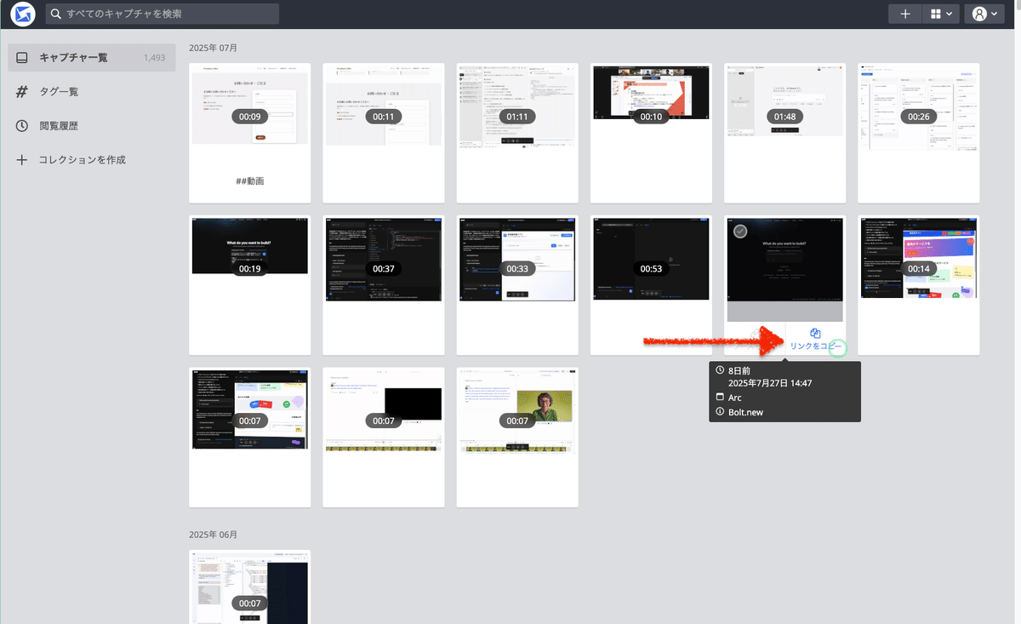This screenshot has height=624, width=1021.
Task: Click the copy icon above リンクをコピー
Action: tap(815, 333)
